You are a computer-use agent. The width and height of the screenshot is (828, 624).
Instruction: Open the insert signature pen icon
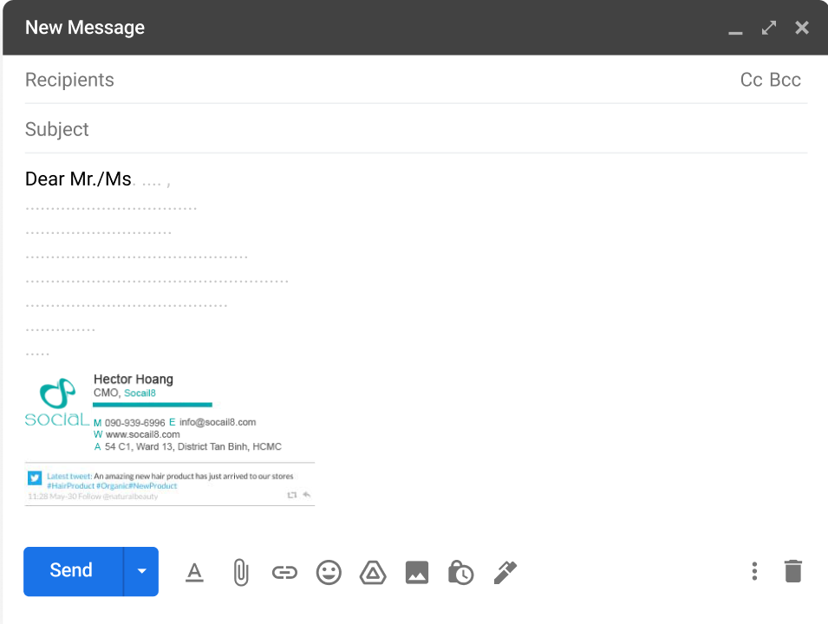coord(505,572)
